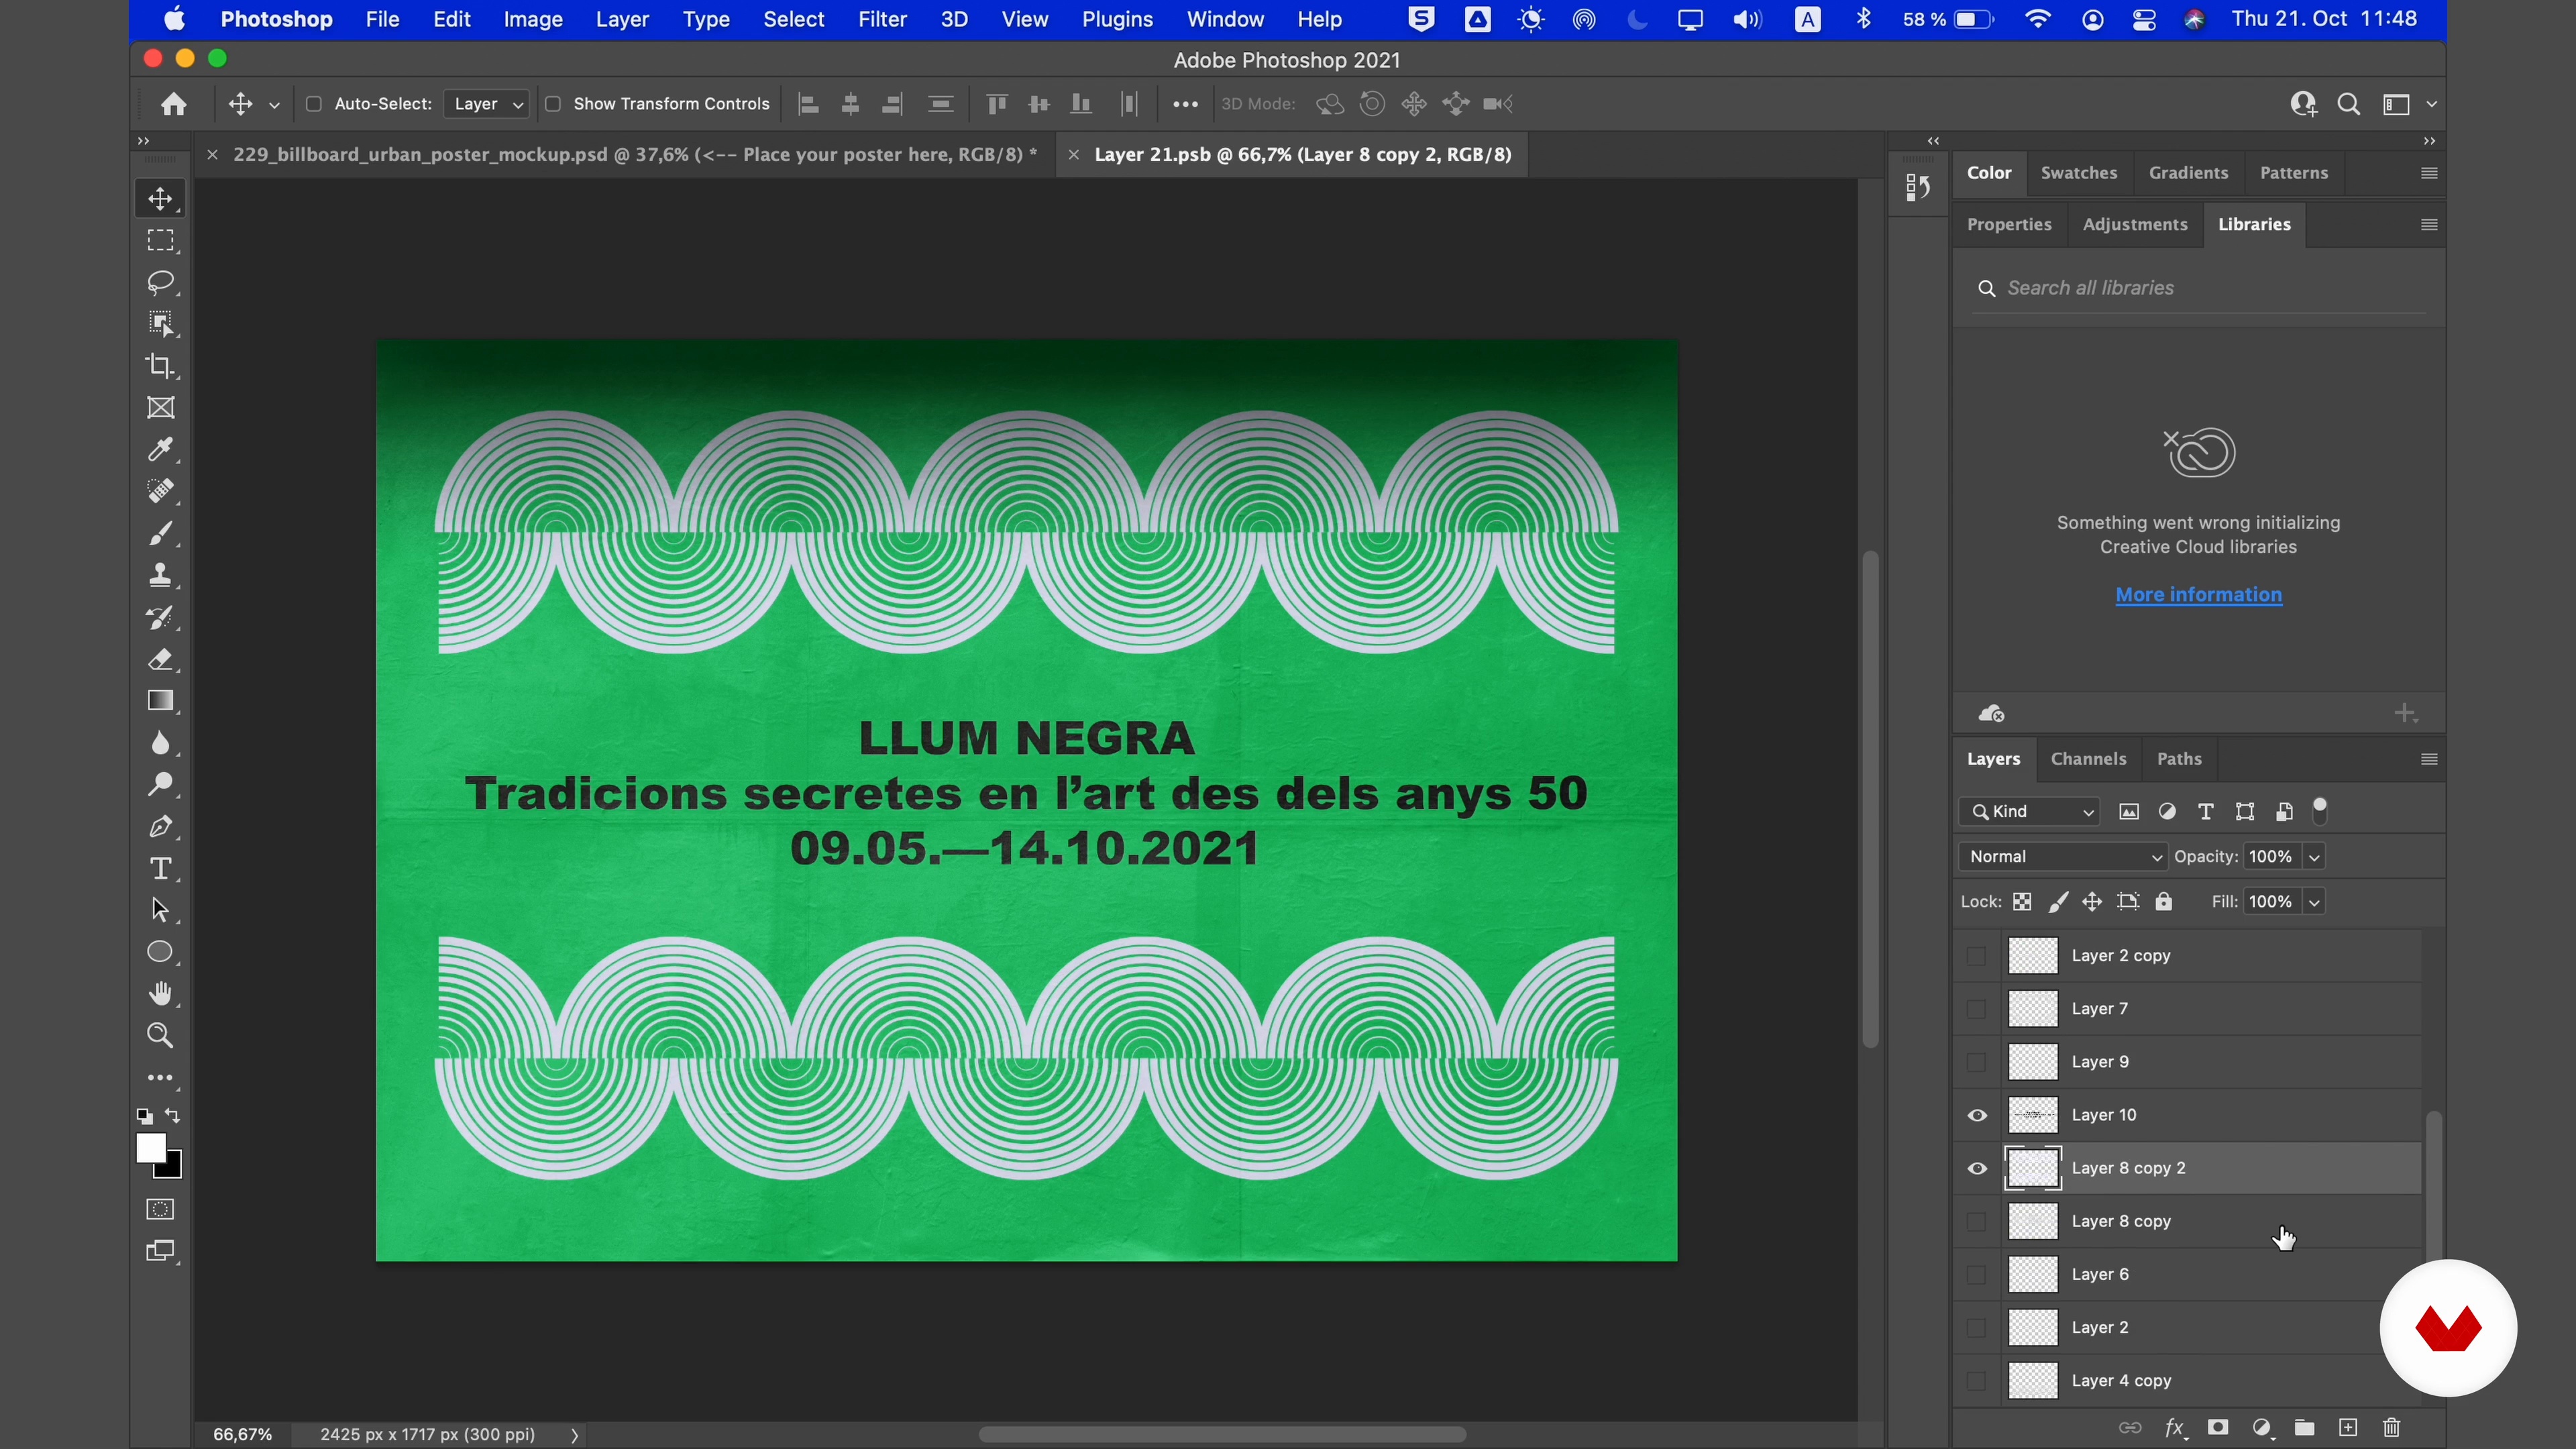2576x1449 pixels.
Task: Select the Spot Healing Brush tool
Action: [x=160, y=491]
